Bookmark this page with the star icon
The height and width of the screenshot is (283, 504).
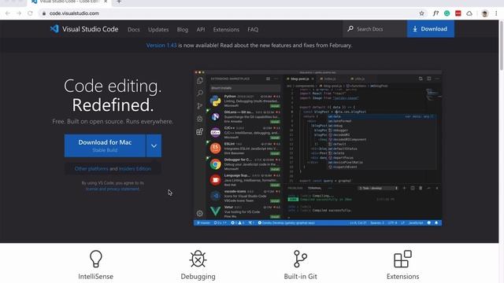(422, 13)
